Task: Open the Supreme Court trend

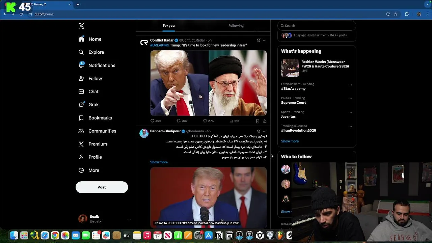Action: click(293, 103)
